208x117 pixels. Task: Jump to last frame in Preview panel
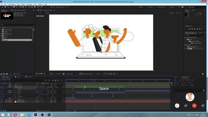click(200, 29)
